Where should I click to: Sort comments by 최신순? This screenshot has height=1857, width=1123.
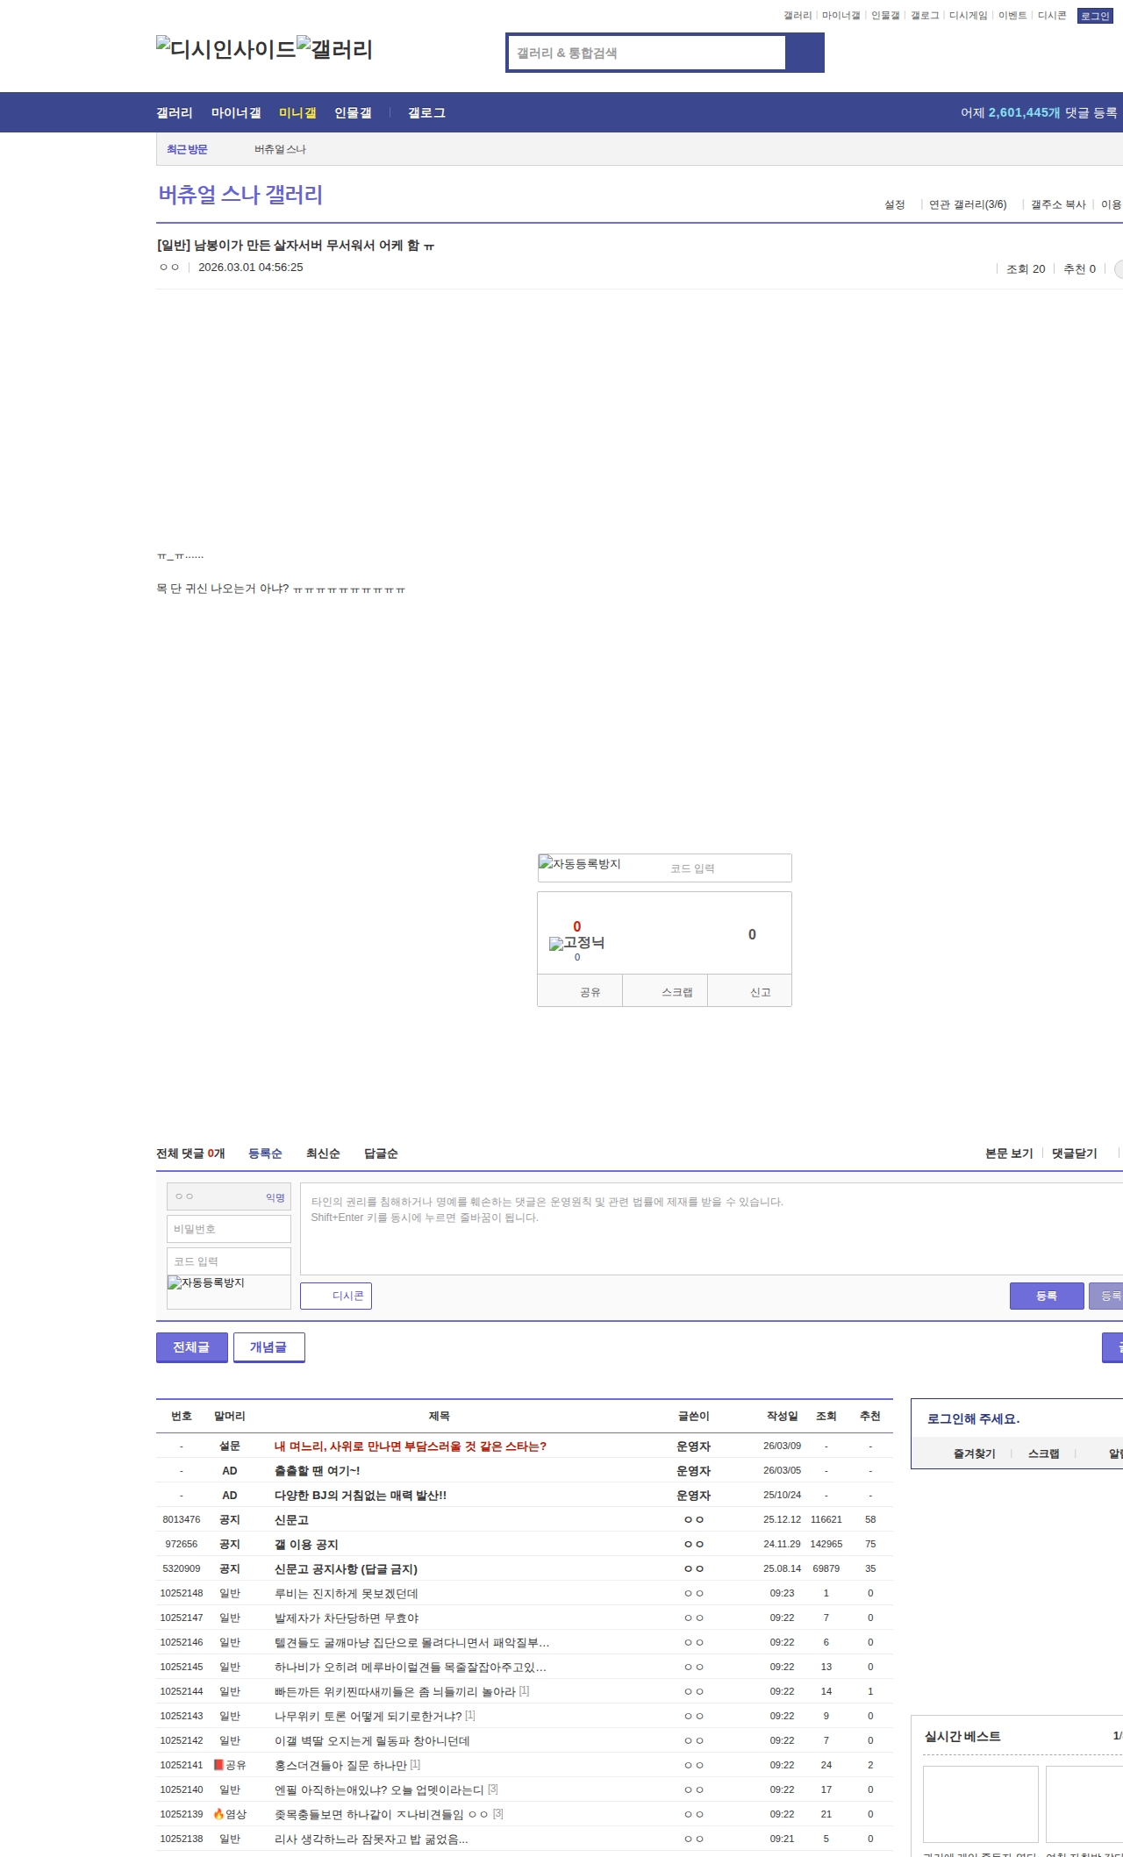pos(323,1153)
